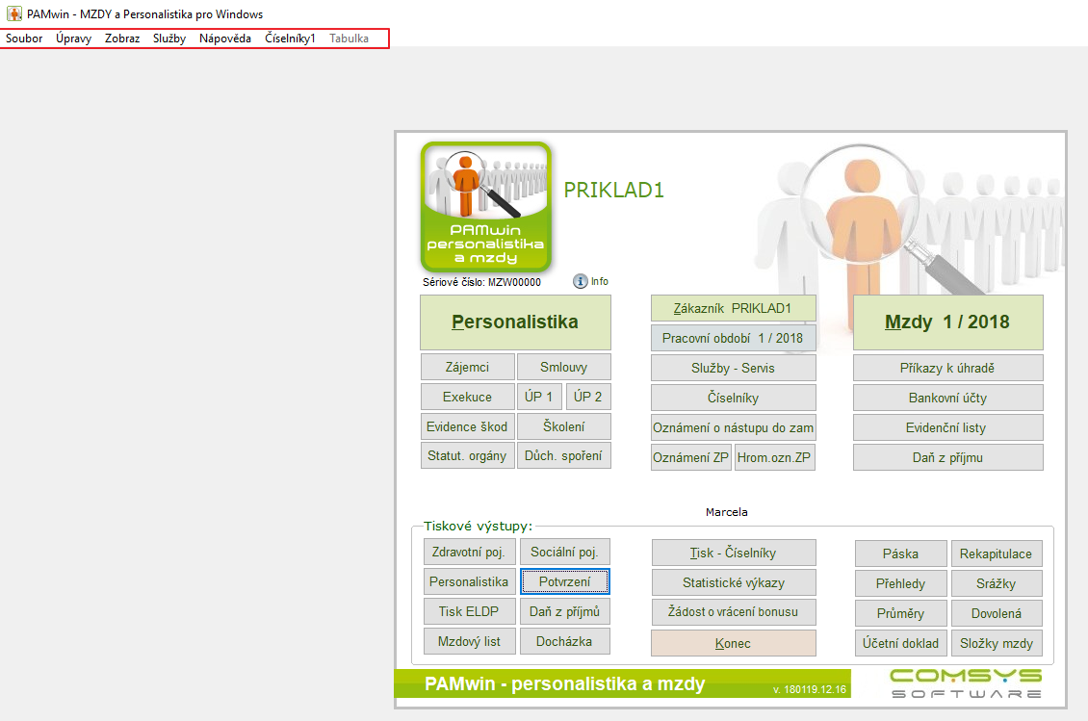Open Statistické výkazy
The height and width of the screenshot is (721, 1088).
[x=734, y=582]
